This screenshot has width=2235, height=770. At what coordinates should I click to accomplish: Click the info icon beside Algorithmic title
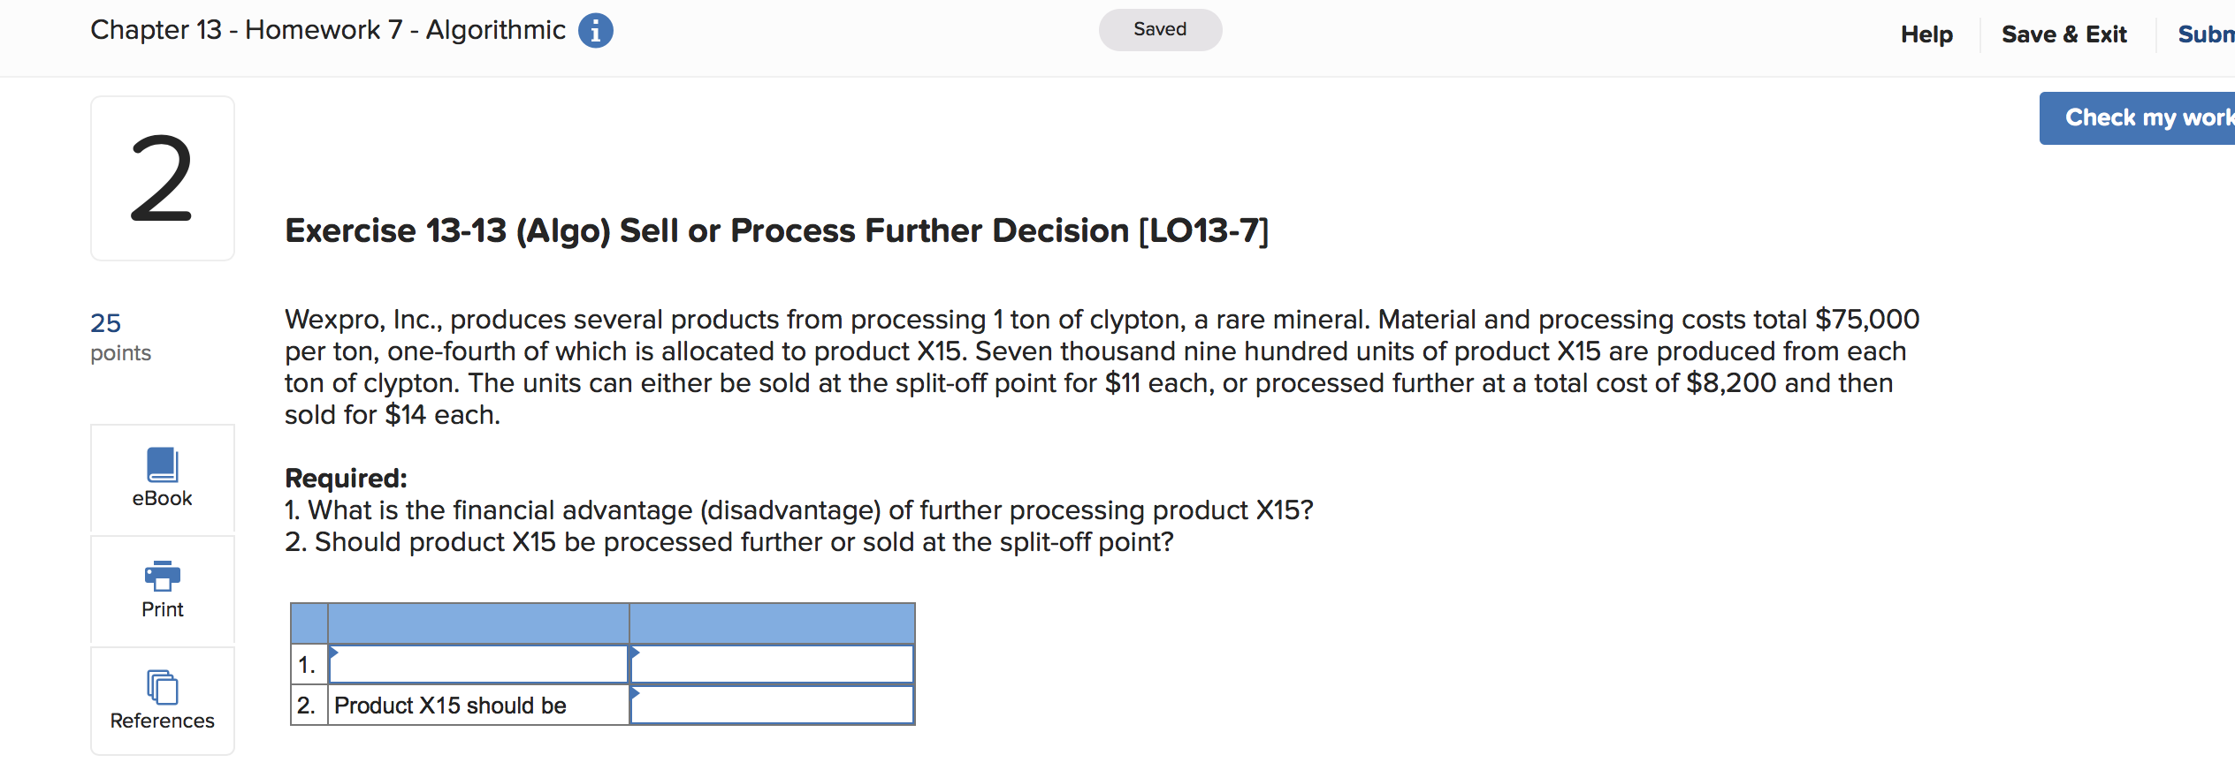pyautogui.click(x=595, y=31)
